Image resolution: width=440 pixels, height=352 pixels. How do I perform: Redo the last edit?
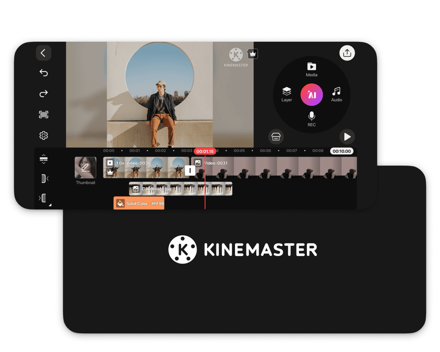44,94
